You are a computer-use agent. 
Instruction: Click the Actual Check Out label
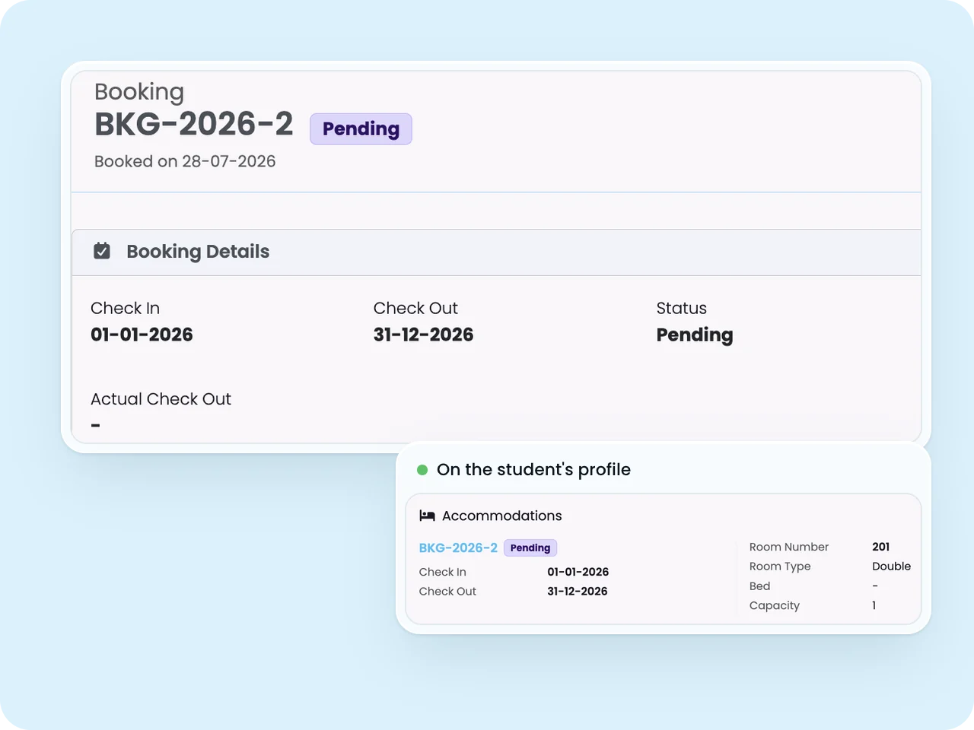161,399
